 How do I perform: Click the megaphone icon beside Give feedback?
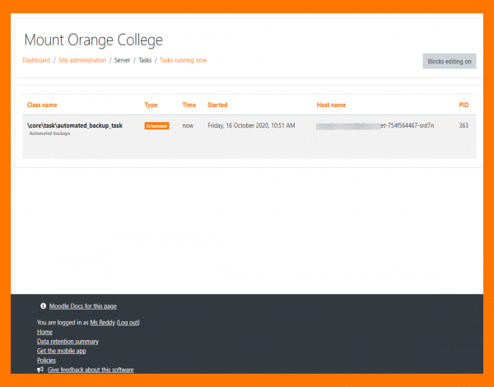point(40,370)
